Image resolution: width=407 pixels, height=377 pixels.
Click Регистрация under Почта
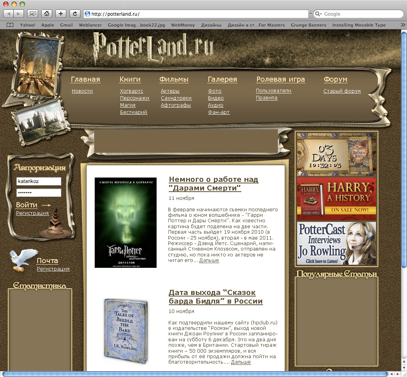tap(53, 269)
